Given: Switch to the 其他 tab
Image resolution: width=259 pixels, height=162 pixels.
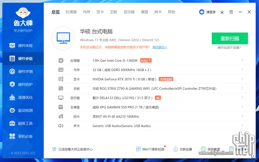Looking at the screenshot, I should click(172, 12).
